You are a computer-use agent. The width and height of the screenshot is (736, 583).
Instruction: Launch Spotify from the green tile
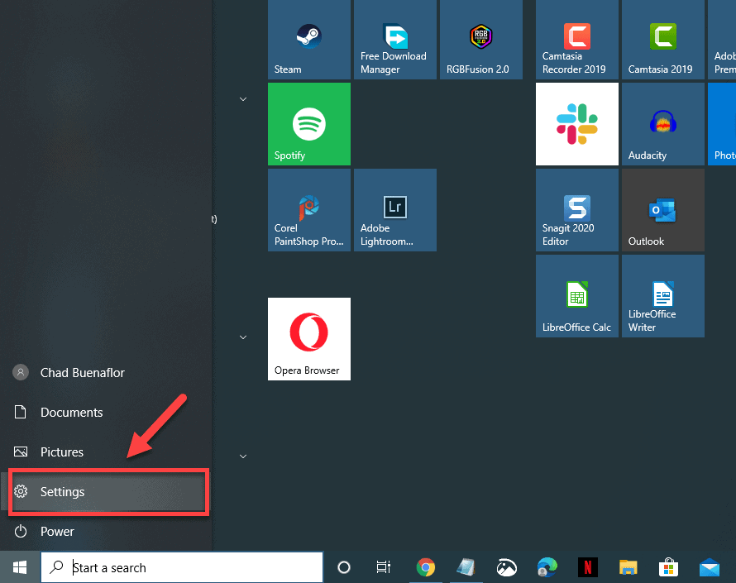coord(308,124)
